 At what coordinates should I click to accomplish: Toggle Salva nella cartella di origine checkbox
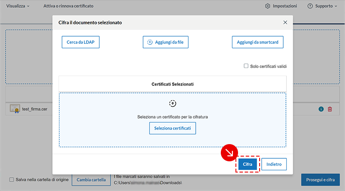point(12,180)
